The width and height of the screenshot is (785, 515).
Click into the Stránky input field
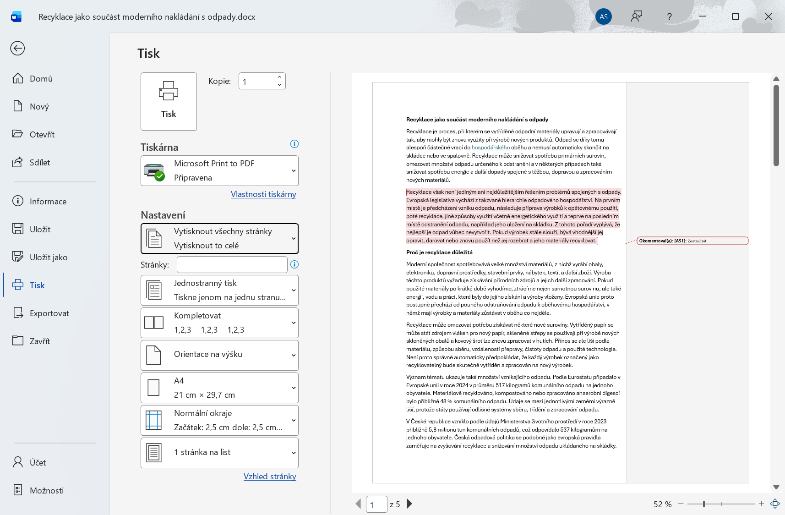click(232, 264)
